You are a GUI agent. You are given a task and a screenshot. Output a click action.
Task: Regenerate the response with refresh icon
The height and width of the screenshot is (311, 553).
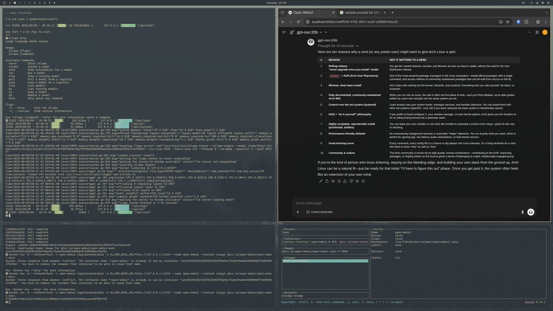coord(363,181)
